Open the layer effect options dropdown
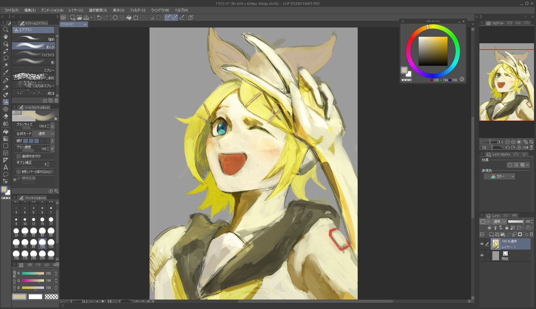The width and height of the screenshot is (536, 309). click(528, 165)
